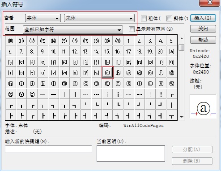Close the 插入符号 dialog window
Screen dimensions: 221x172
209,3
